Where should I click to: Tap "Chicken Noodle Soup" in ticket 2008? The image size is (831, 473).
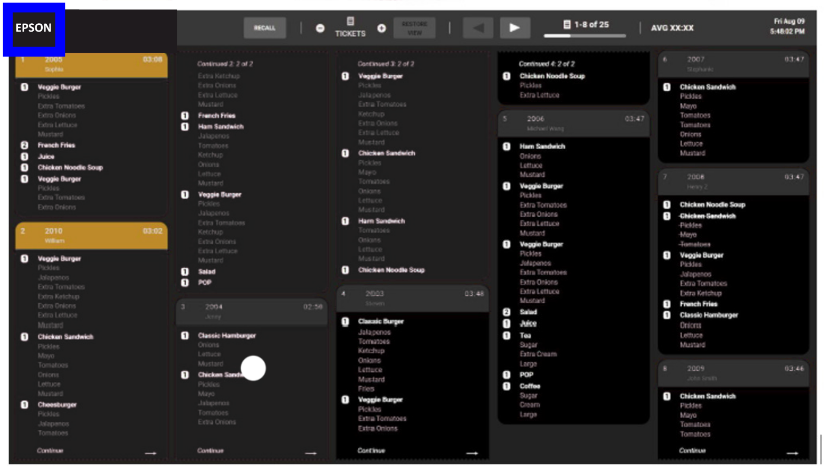pyautogui.click(x=712, y=205)
